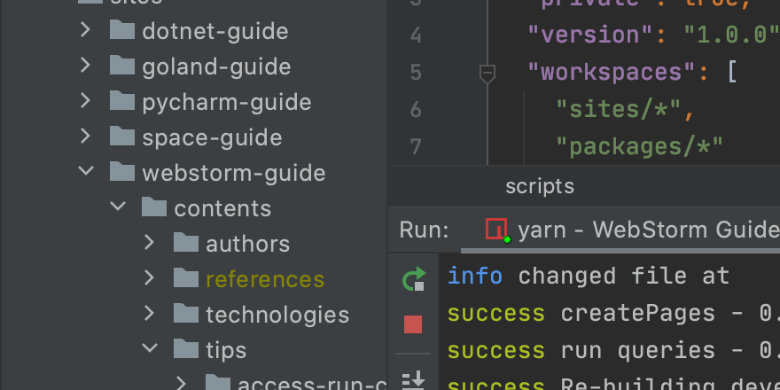The width and height of the screenshot is (780, 390).
Task: Expand the dotnet-guide folder
Action: pos(85,31)
